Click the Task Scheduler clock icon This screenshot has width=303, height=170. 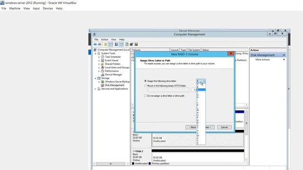coord(103,57)
